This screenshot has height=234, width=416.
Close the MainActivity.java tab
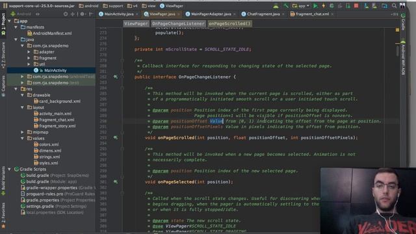coord(137,14)
